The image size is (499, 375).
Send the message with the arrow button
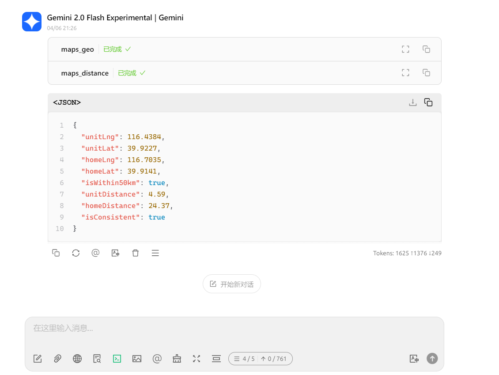pyautogui.click(x=432, y=359)
